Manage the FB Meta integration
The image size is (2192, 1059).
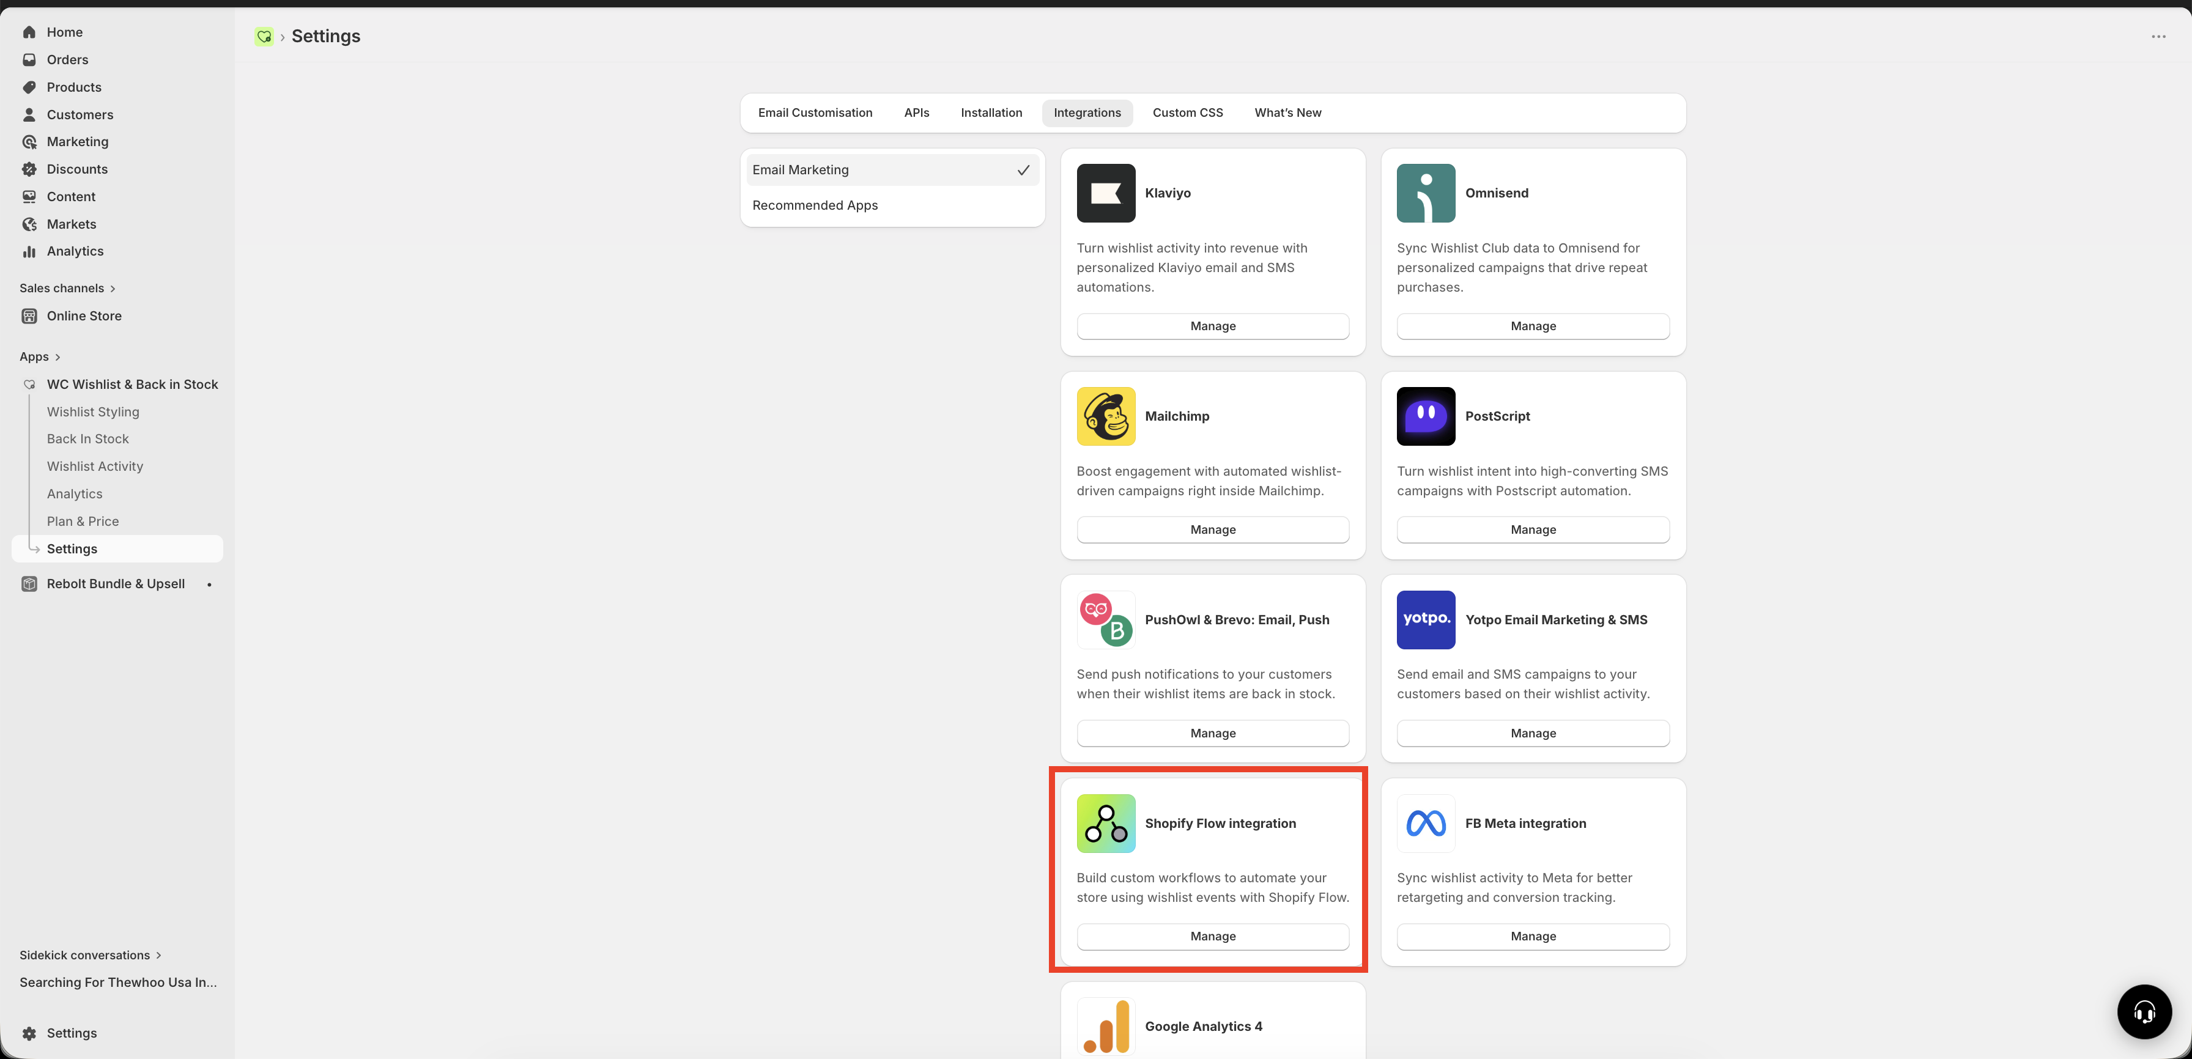point(1533,935)
